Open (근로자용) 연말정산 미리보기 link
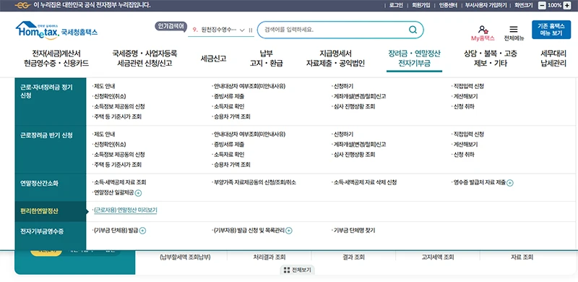 125,210
